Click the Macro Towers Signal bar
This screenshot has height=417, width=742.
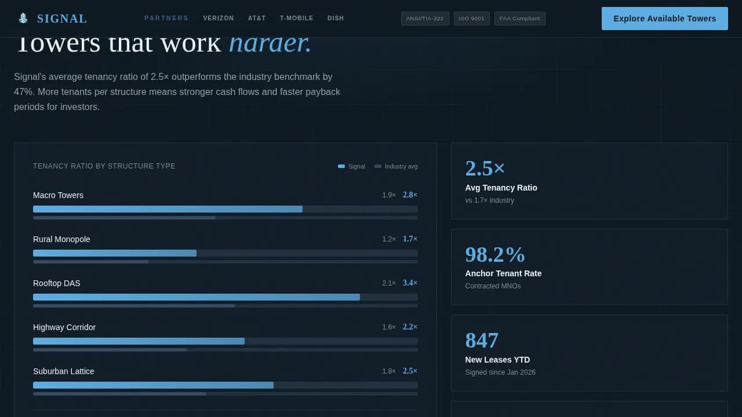point(168,209)
